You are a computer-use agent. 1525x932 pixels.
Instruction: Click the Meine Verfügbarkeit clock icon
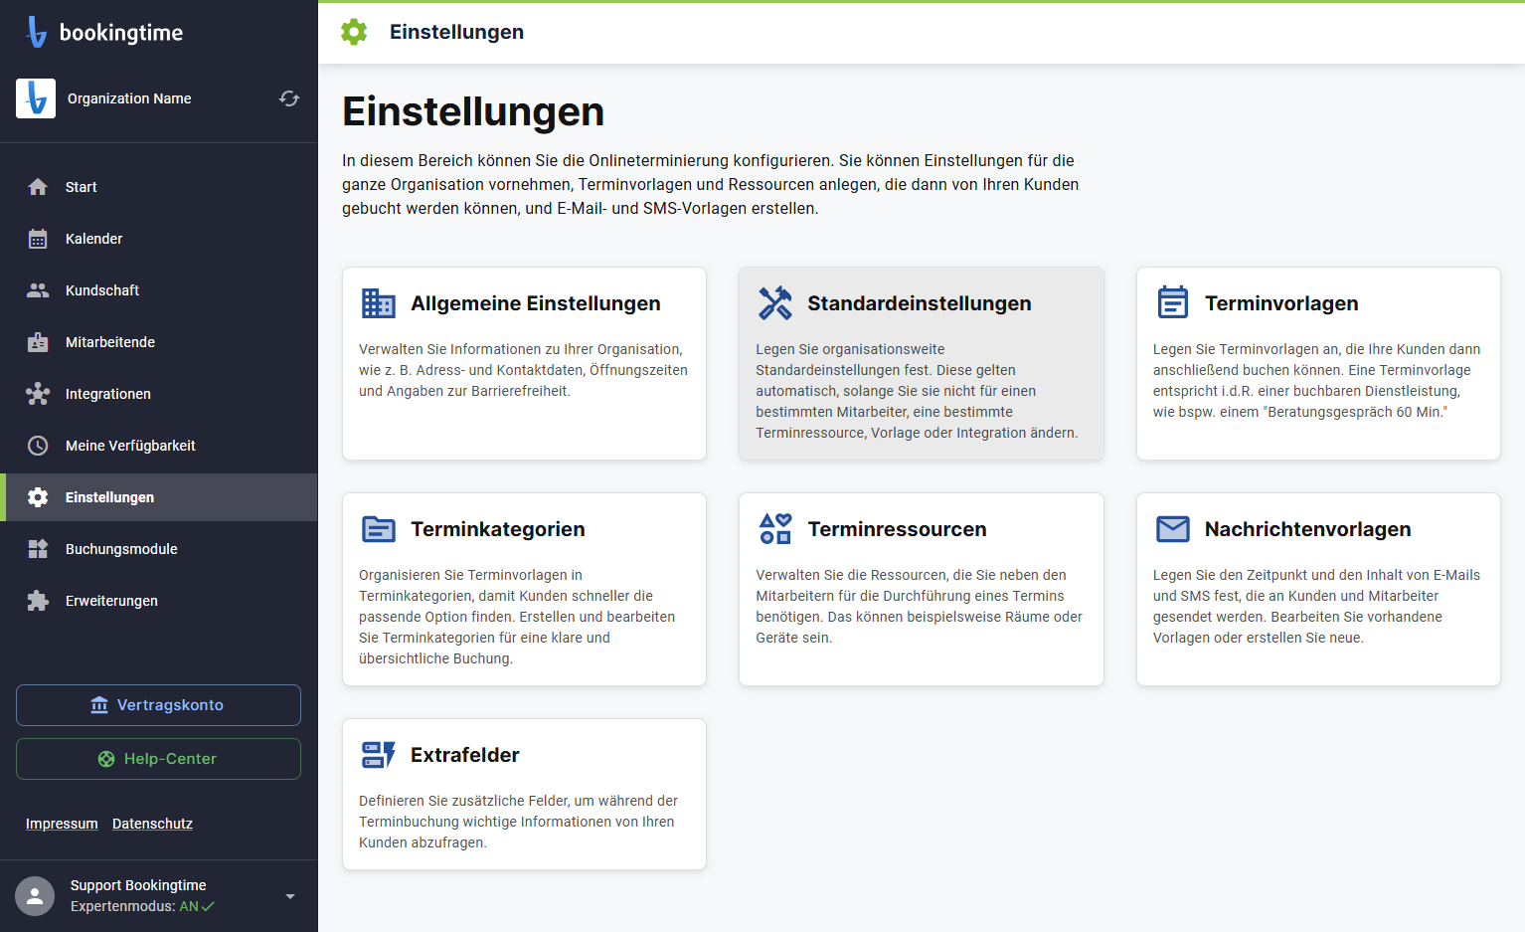tap(38, 446)
